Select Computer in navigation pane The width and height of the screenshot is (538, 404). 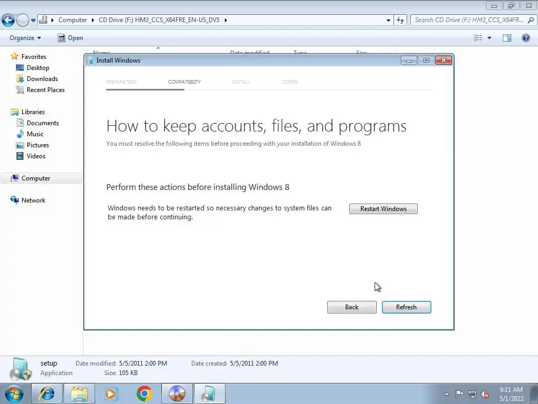point(36,178)
